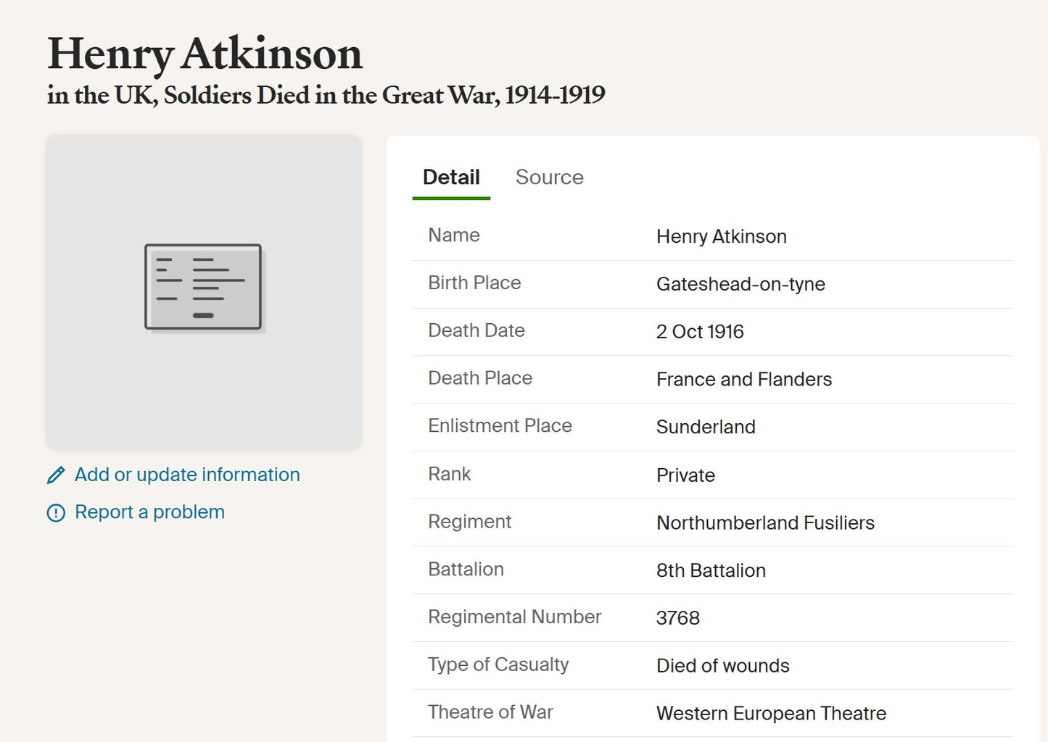Select the France and Flanders death place
This screenshot has width=1048, height=742.
[x=743, y=380]
